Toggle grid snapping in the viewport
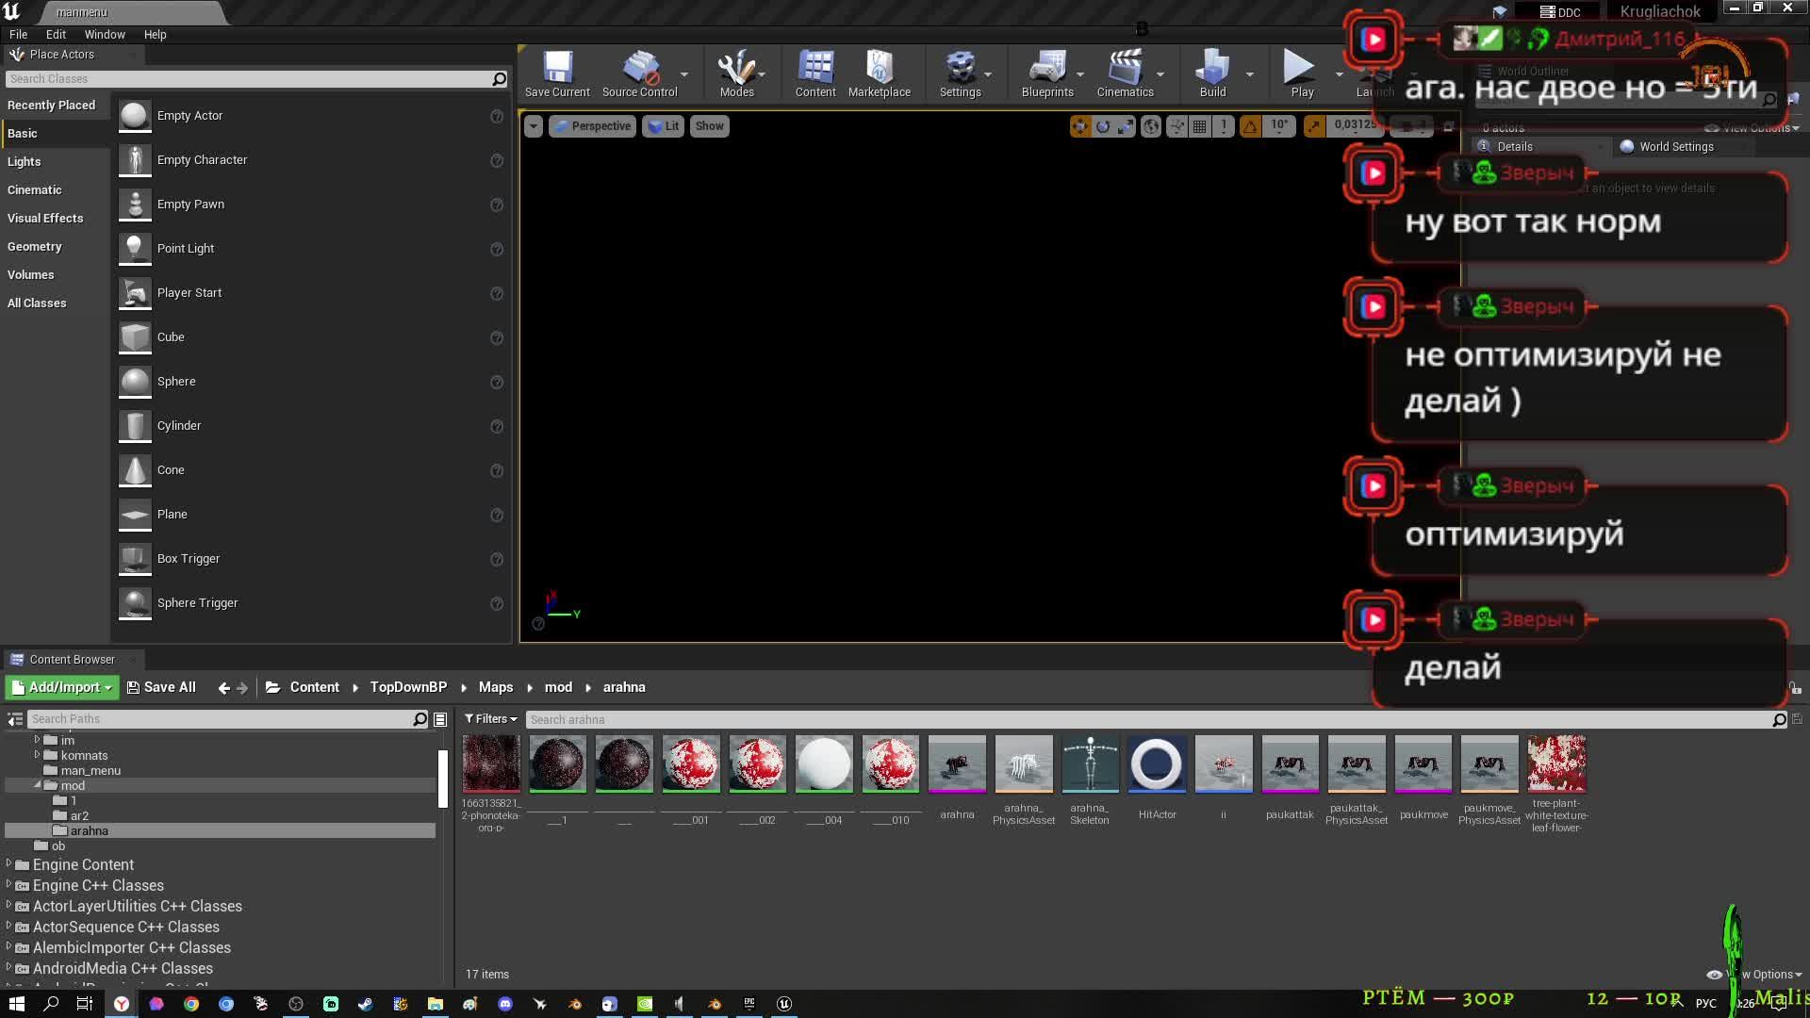 tap(1199, 126)
